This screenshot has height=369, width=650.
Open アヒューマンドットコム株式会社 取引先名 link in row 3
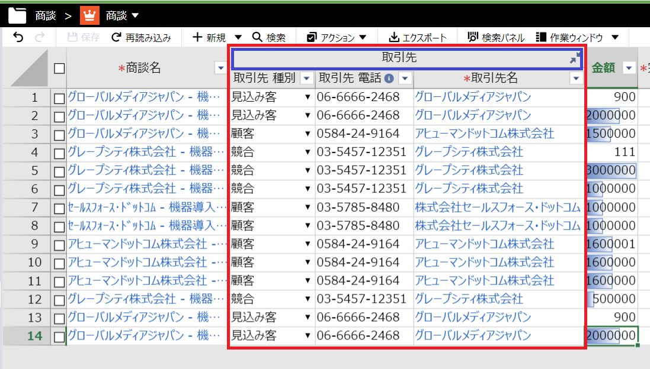484,134
